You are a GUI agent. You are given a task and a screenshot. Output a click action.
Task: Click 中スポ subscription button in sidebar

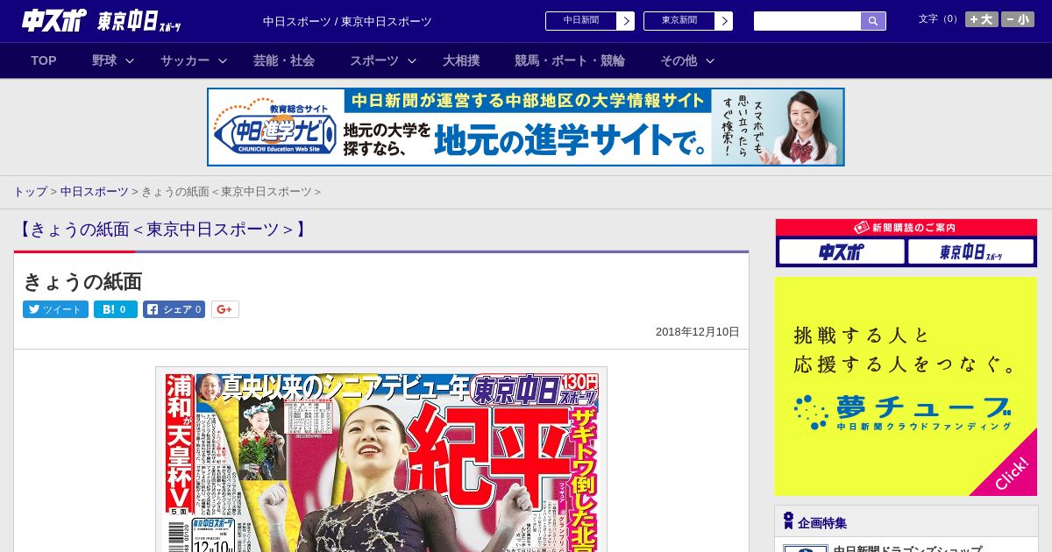(842, 252)
